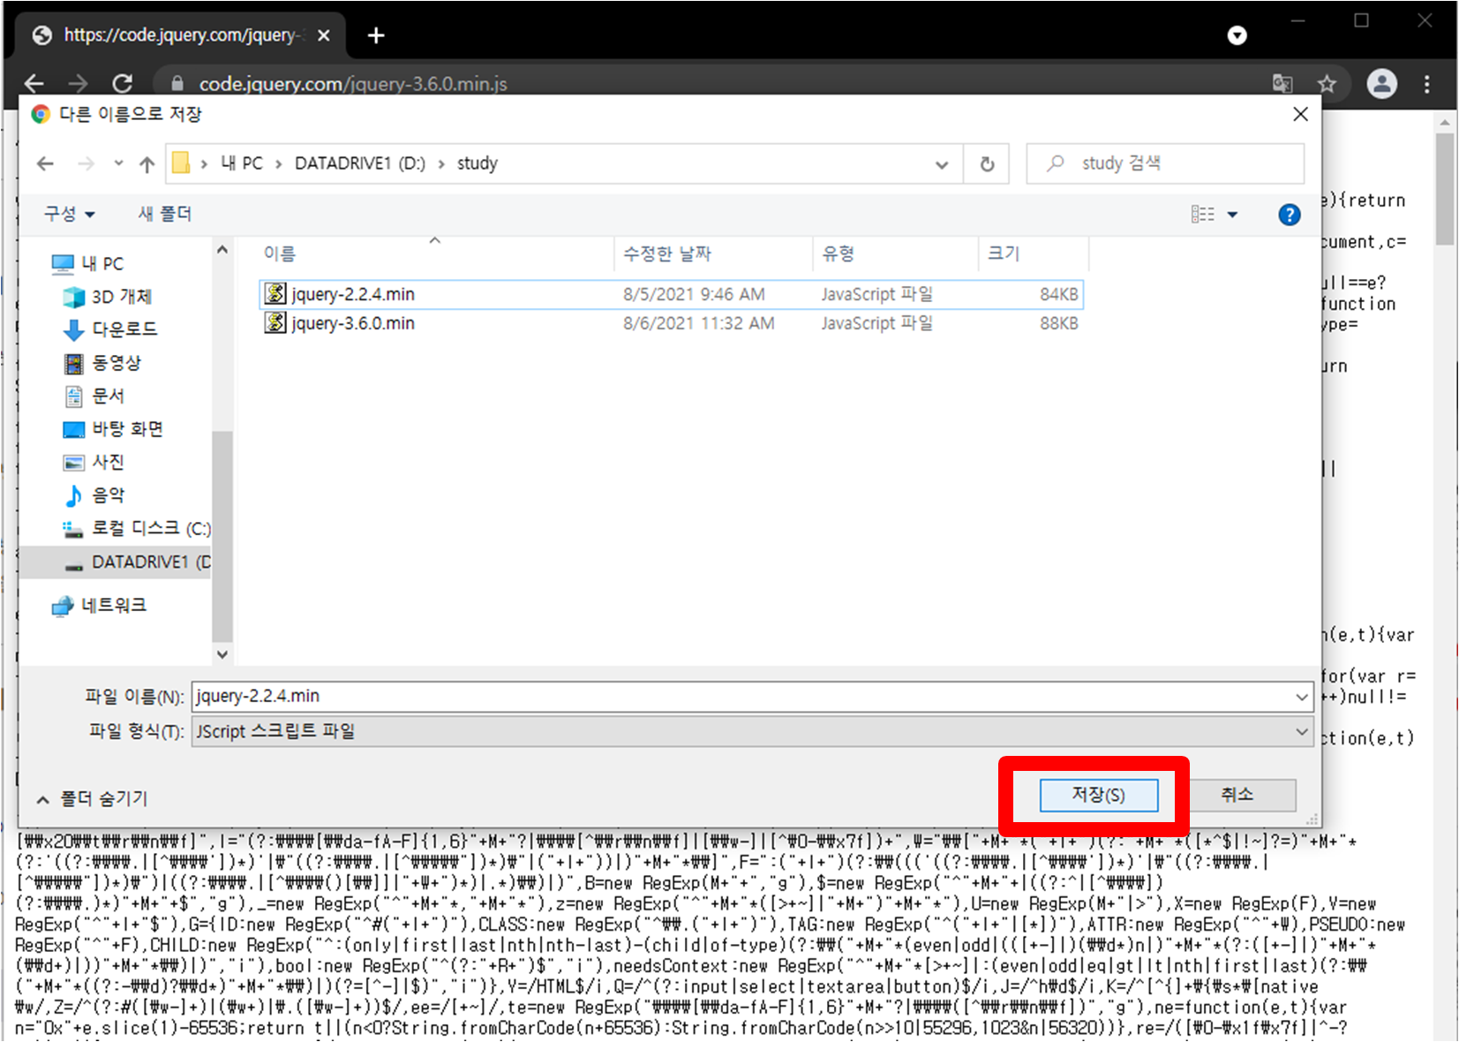The image size is (1459, 1042).
Task: Click the dialog forward arrow
Action: click(x=86, y=163)
